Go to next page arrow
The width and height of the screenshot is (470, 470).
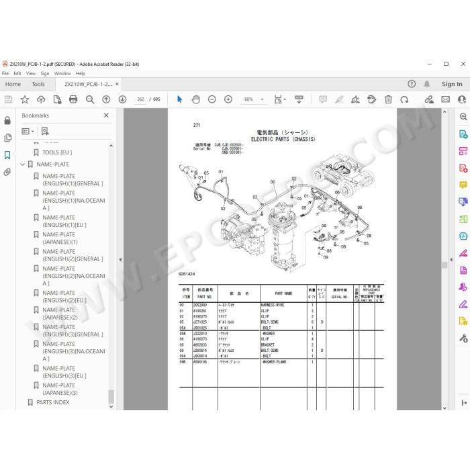[x=122, y=99]
